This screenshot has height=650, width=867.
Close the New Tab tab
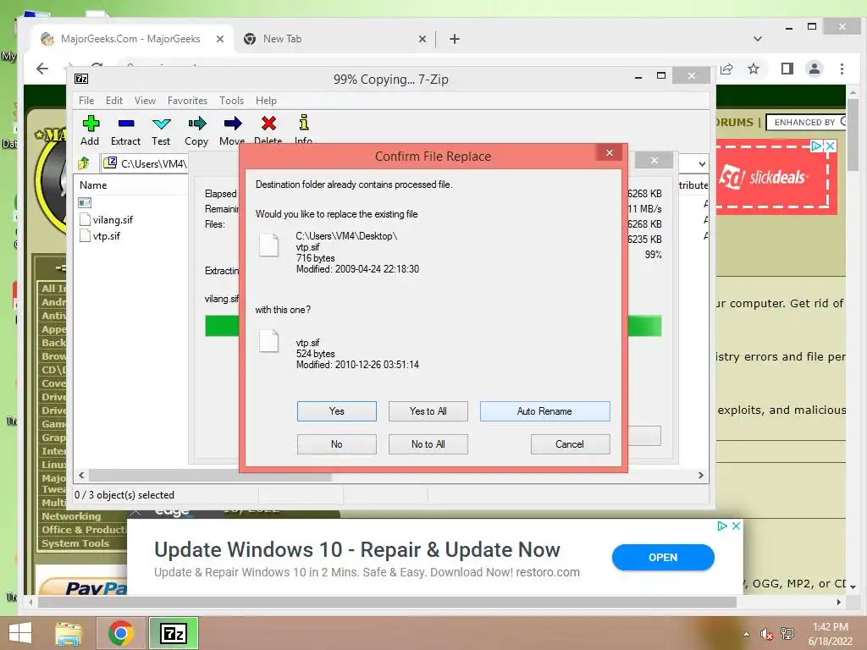tap(422, 39)
